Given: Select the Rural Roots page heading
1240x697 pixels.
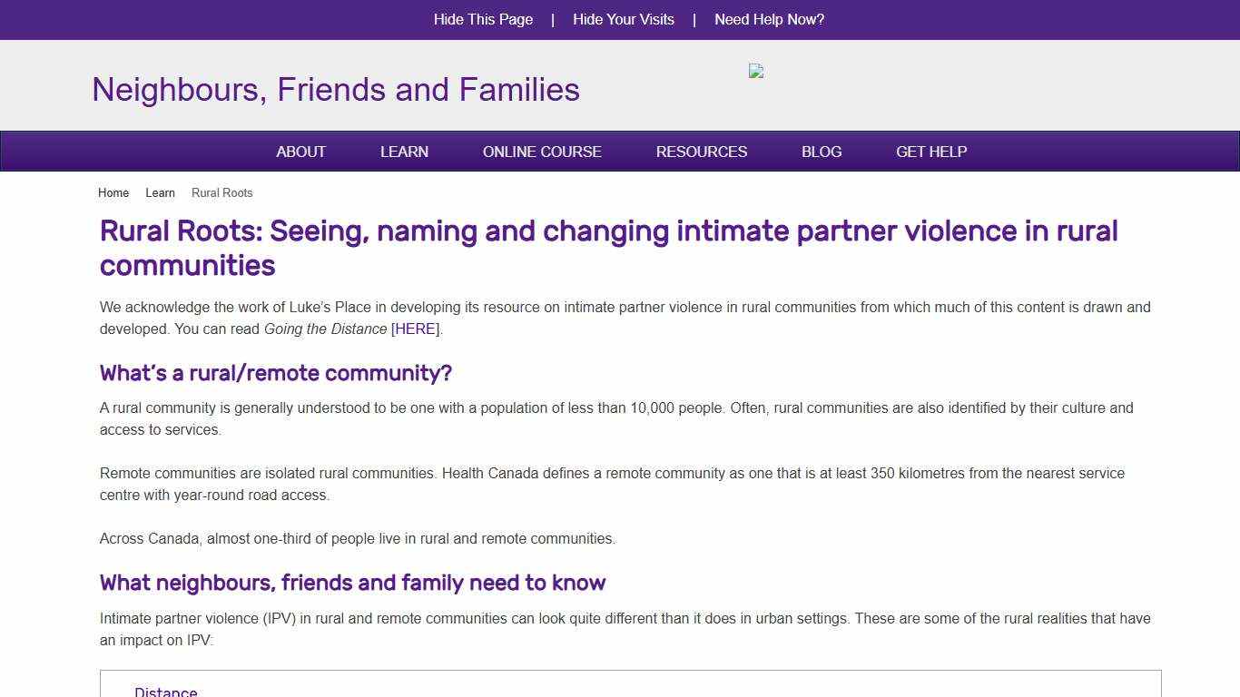Looking at the screenshot, I should [x=608, y=248].
